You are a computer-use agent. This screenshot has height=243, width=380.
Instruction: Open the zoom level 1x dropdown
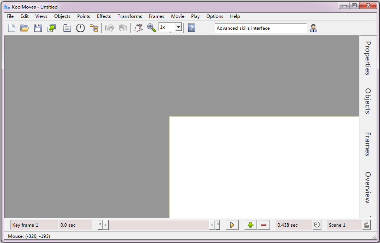coord(178,27)
